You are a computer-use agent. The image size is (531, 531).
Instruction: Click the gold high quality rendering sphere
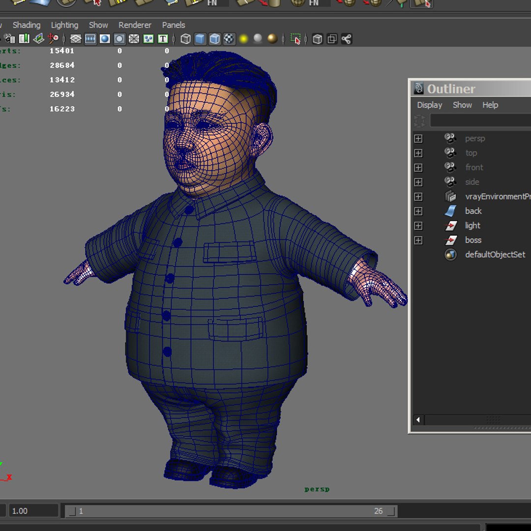click(x=272, y=39)
